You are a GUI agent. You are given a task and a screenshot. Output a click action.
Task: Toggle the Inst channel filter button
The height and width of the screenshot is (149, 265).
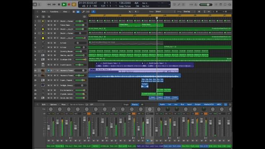click(x=169, y=105)
